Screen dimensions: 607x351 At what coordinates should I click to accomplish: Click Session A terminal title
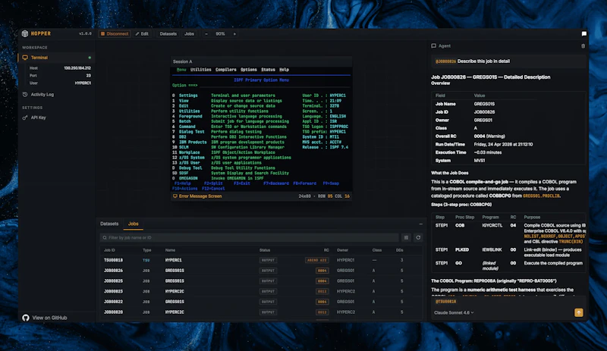[x=182, y=61]
